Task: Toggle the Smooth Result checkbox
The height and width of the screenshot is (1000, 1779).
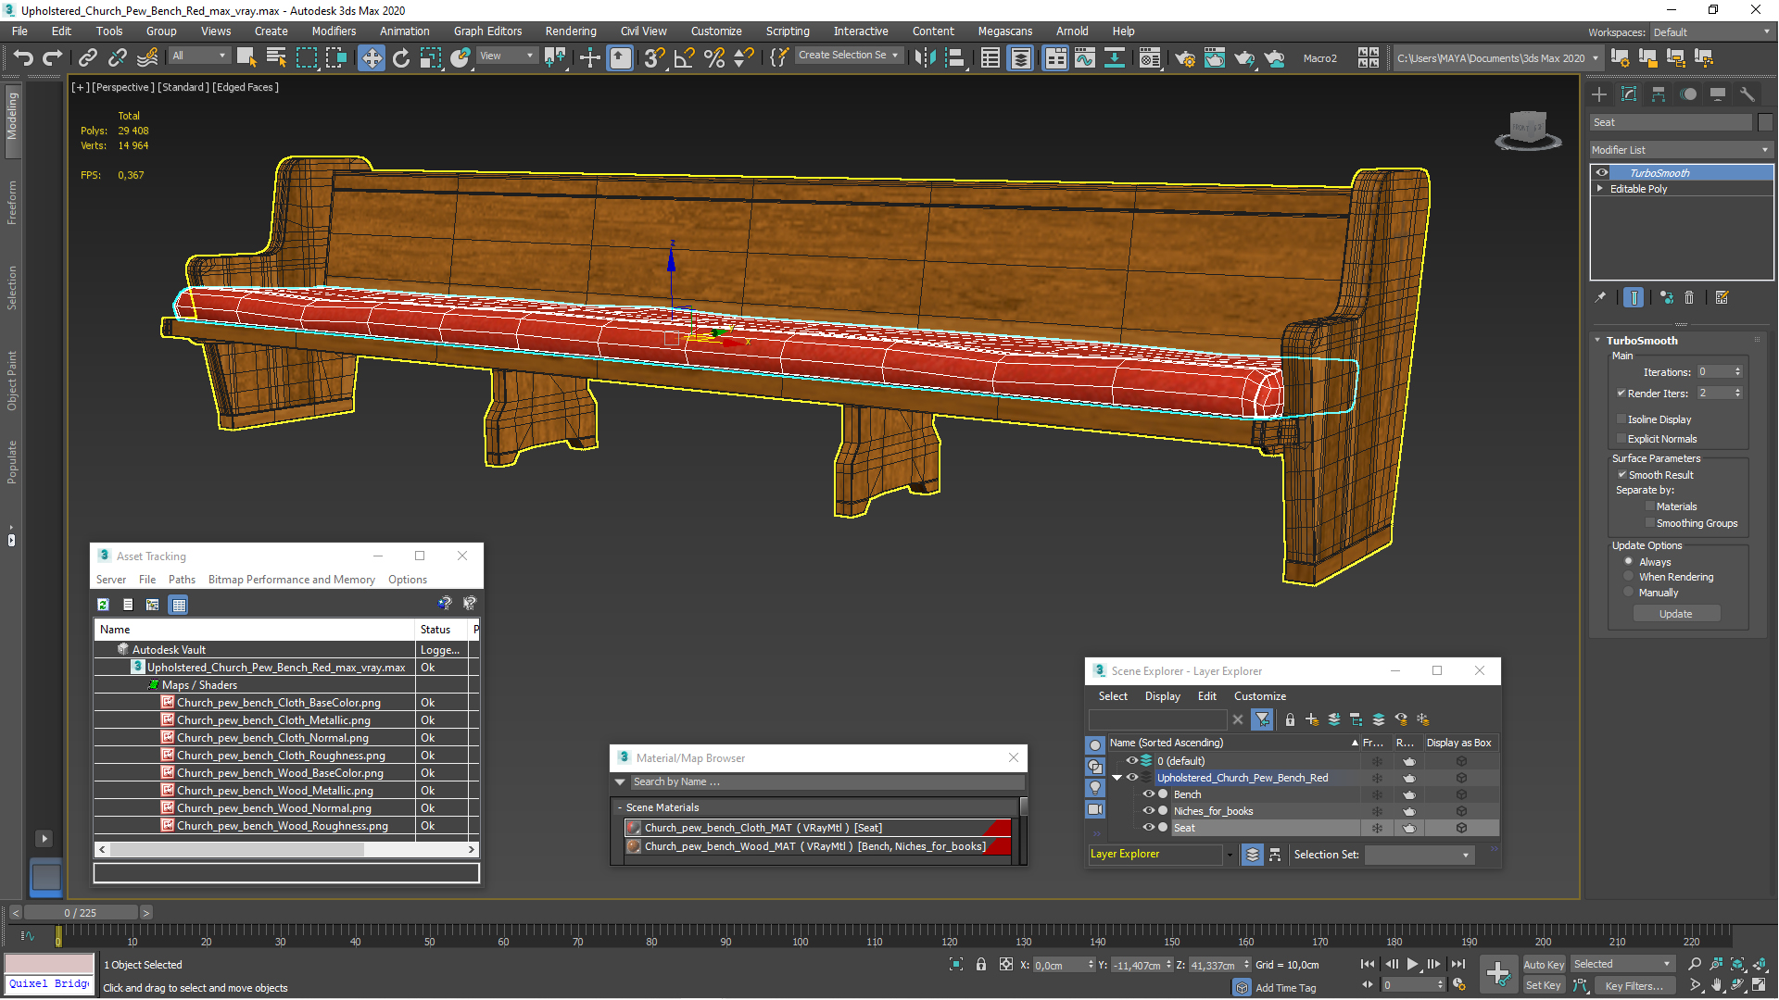Action: coord(1622,475)
